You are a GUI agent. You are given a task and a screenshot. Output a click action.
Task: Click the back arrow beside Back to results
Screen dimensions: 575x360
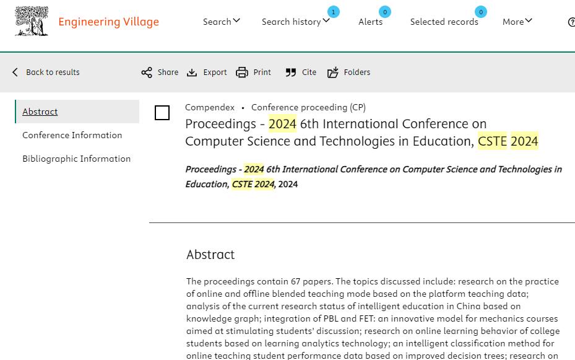pos(15,72)
